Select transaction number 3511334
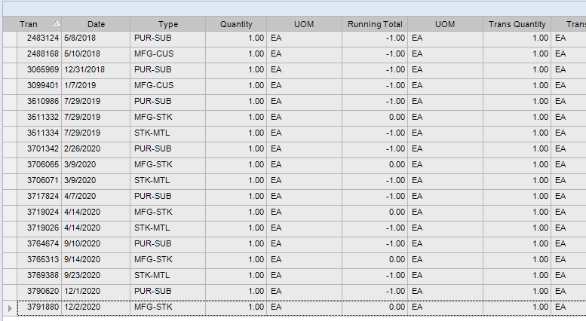Screen dimensions: 586x321 tap(43, 133)
